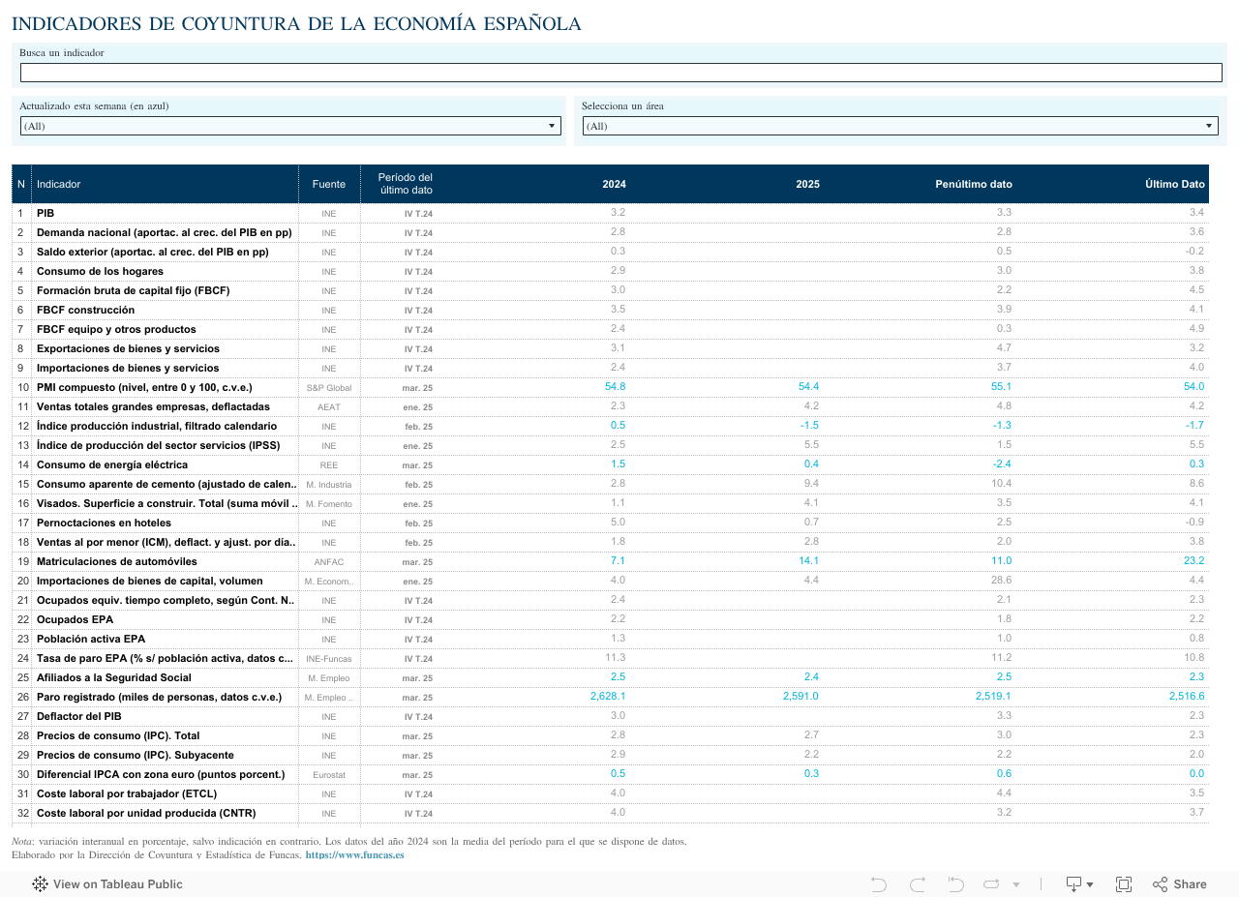Open the Download icon menu
Screen dimensions: 1239x897
click(x=1078, y=883)
